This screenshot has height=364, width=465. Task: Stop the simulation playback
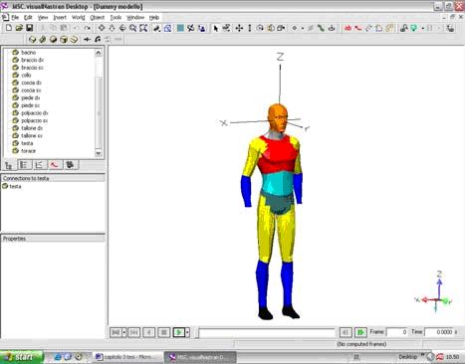coord(163,332)
